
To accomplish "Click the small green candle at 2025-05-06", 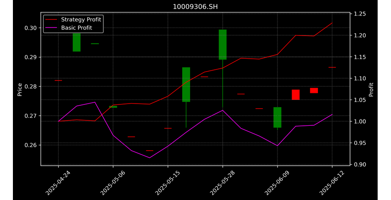I will (113, 107).
